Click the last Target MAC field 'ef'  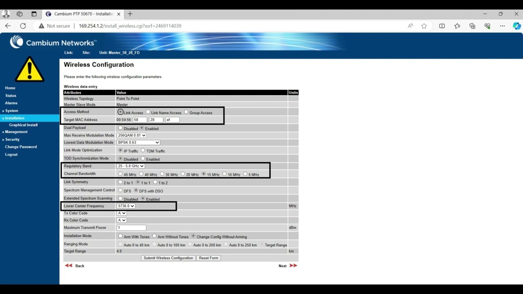[x=172, y=120]
